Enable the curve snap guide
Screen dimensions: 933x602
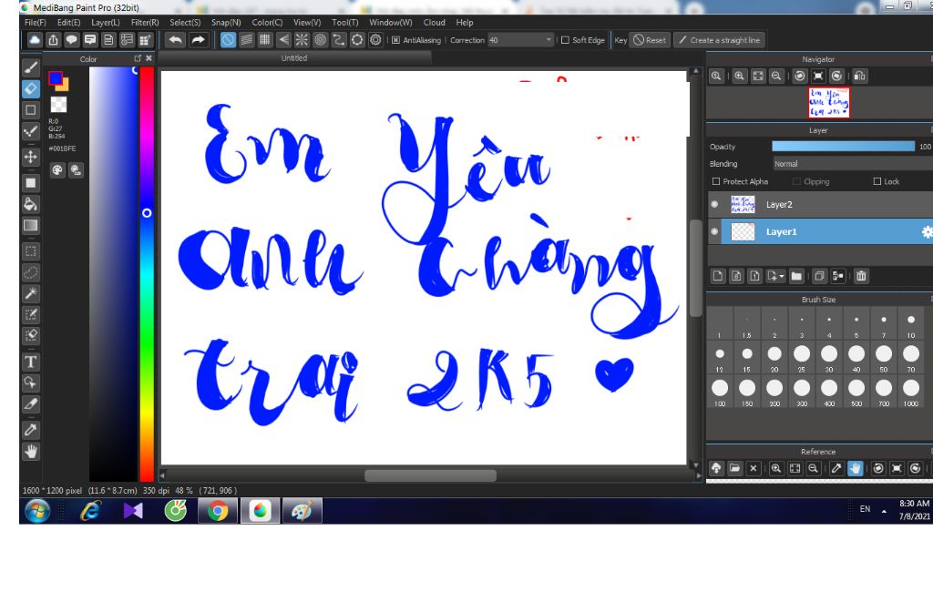coord(339,40)
